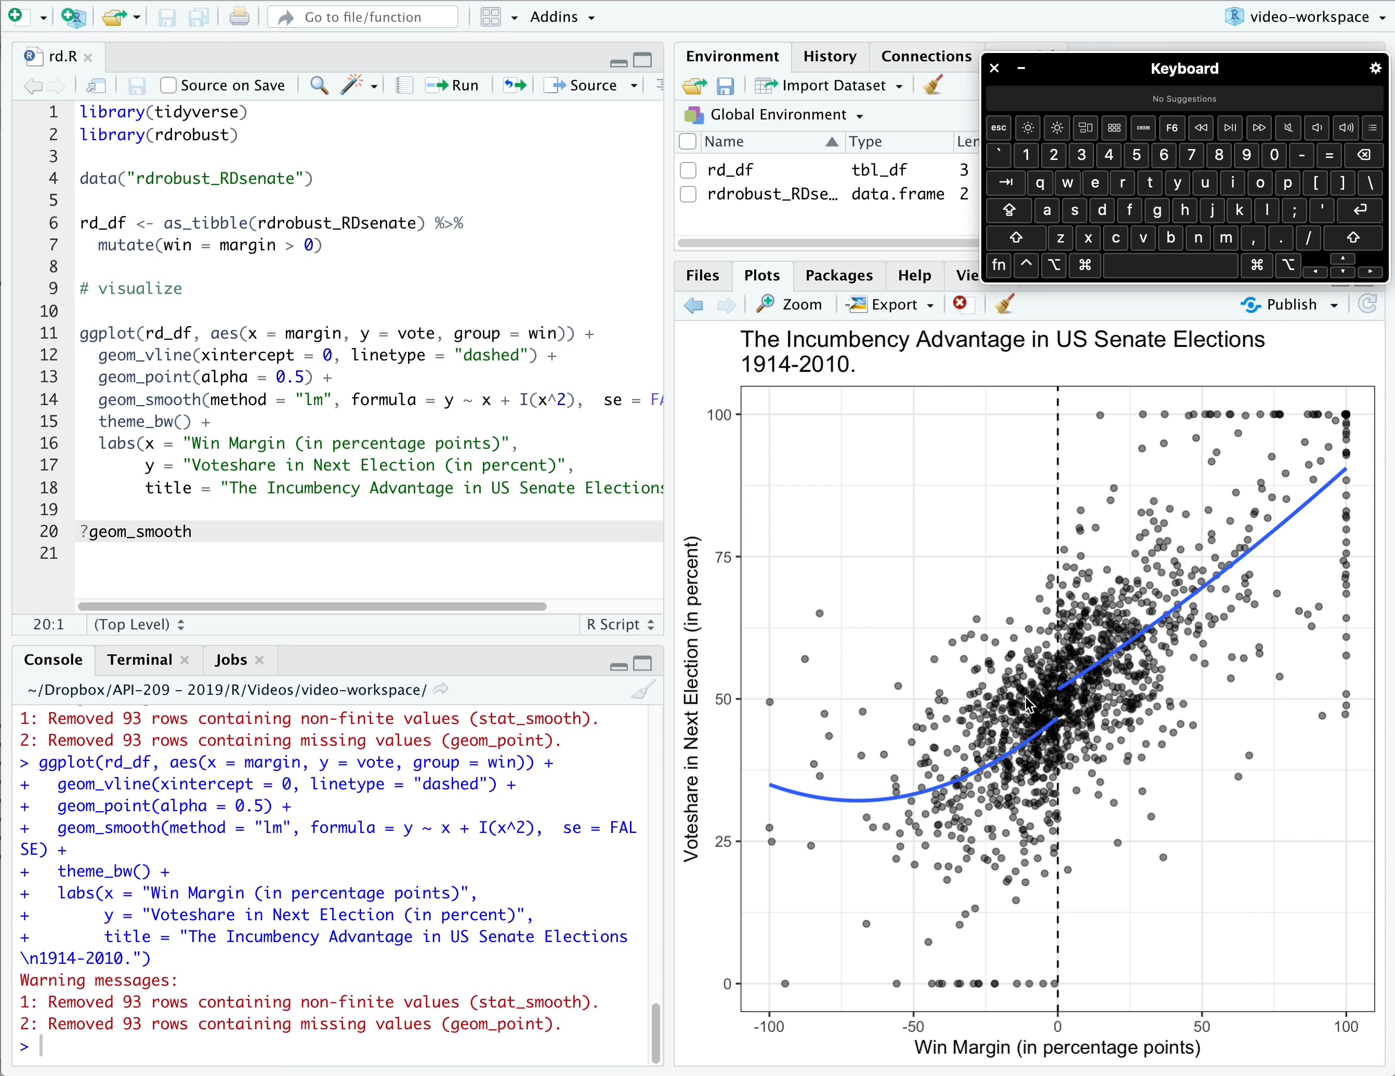Clear environment objects with the broom icon
1395x1076 pixels.
pos(933,86)
